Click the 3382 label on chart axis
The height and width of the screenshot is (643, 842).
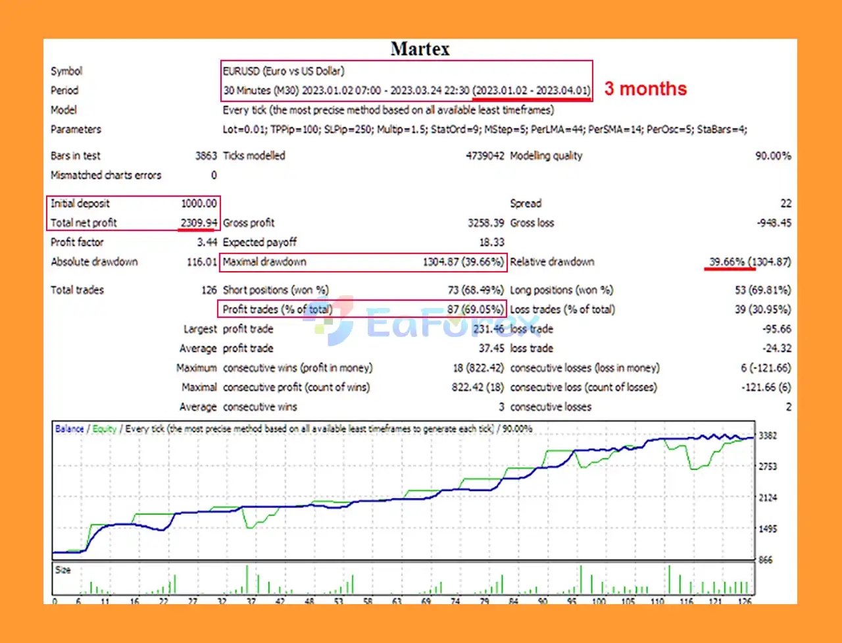point(768,436)
